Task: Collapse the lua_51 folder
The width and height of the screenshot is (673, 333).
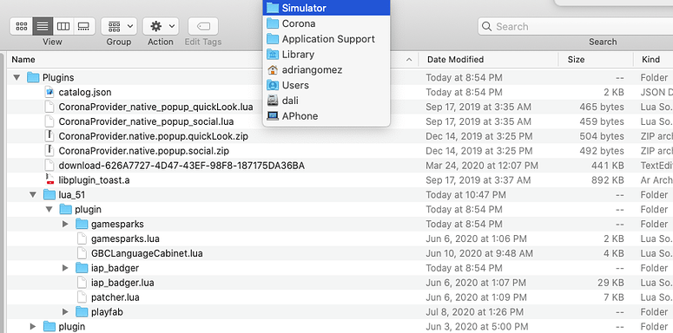Action: pyautogui.click(x=33, y=194)
